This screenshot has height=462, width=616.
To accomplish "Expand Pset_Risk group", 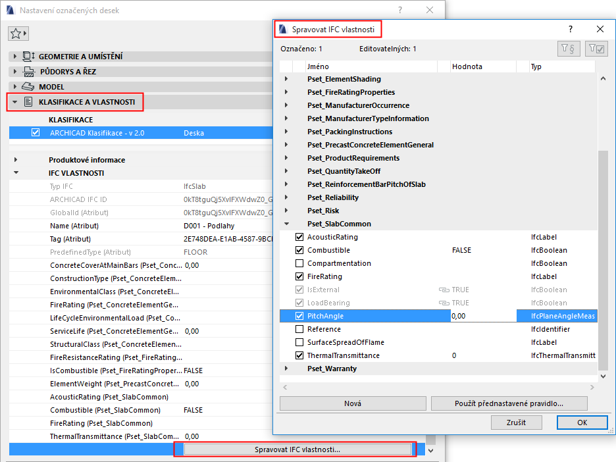I will pyautogui.click(x=286, y=211).
